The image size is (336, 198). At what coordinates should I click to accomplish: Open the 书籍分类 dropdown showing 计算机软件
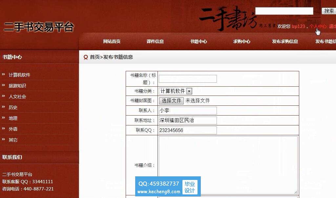[x=176, y=91]
